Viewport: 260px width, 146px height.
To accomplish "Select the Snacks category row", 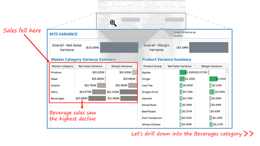I will (94, 85).
